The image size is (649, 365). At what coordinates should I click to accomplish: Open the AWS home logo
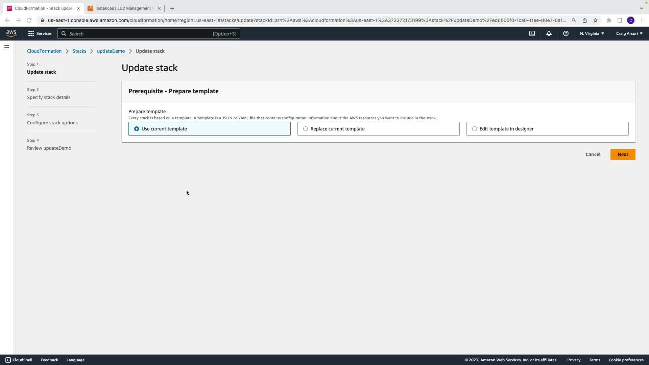click(x=11, y=33)
